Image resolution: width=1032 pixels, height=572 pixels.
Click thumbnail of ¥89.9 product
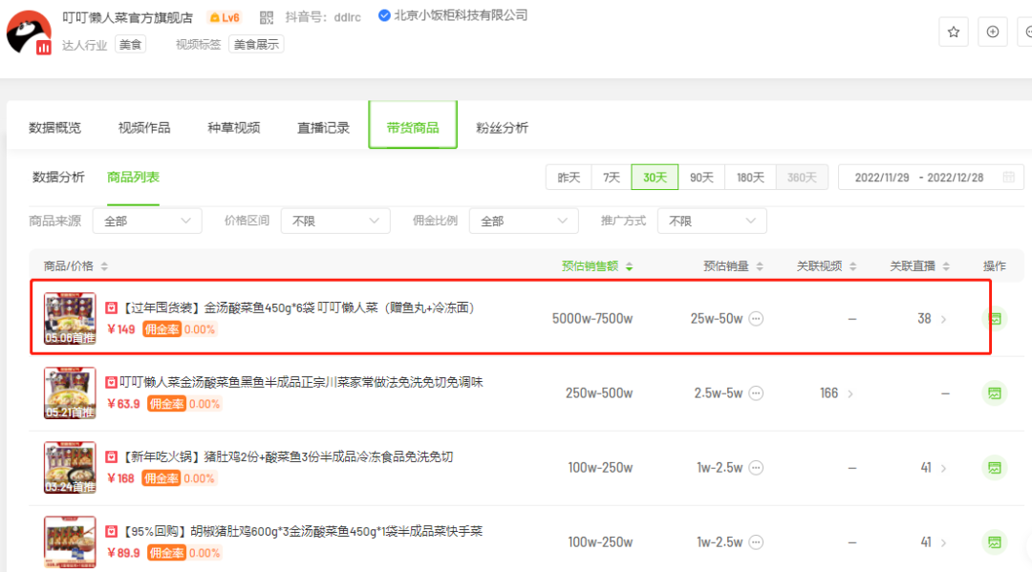coord(70,541)
